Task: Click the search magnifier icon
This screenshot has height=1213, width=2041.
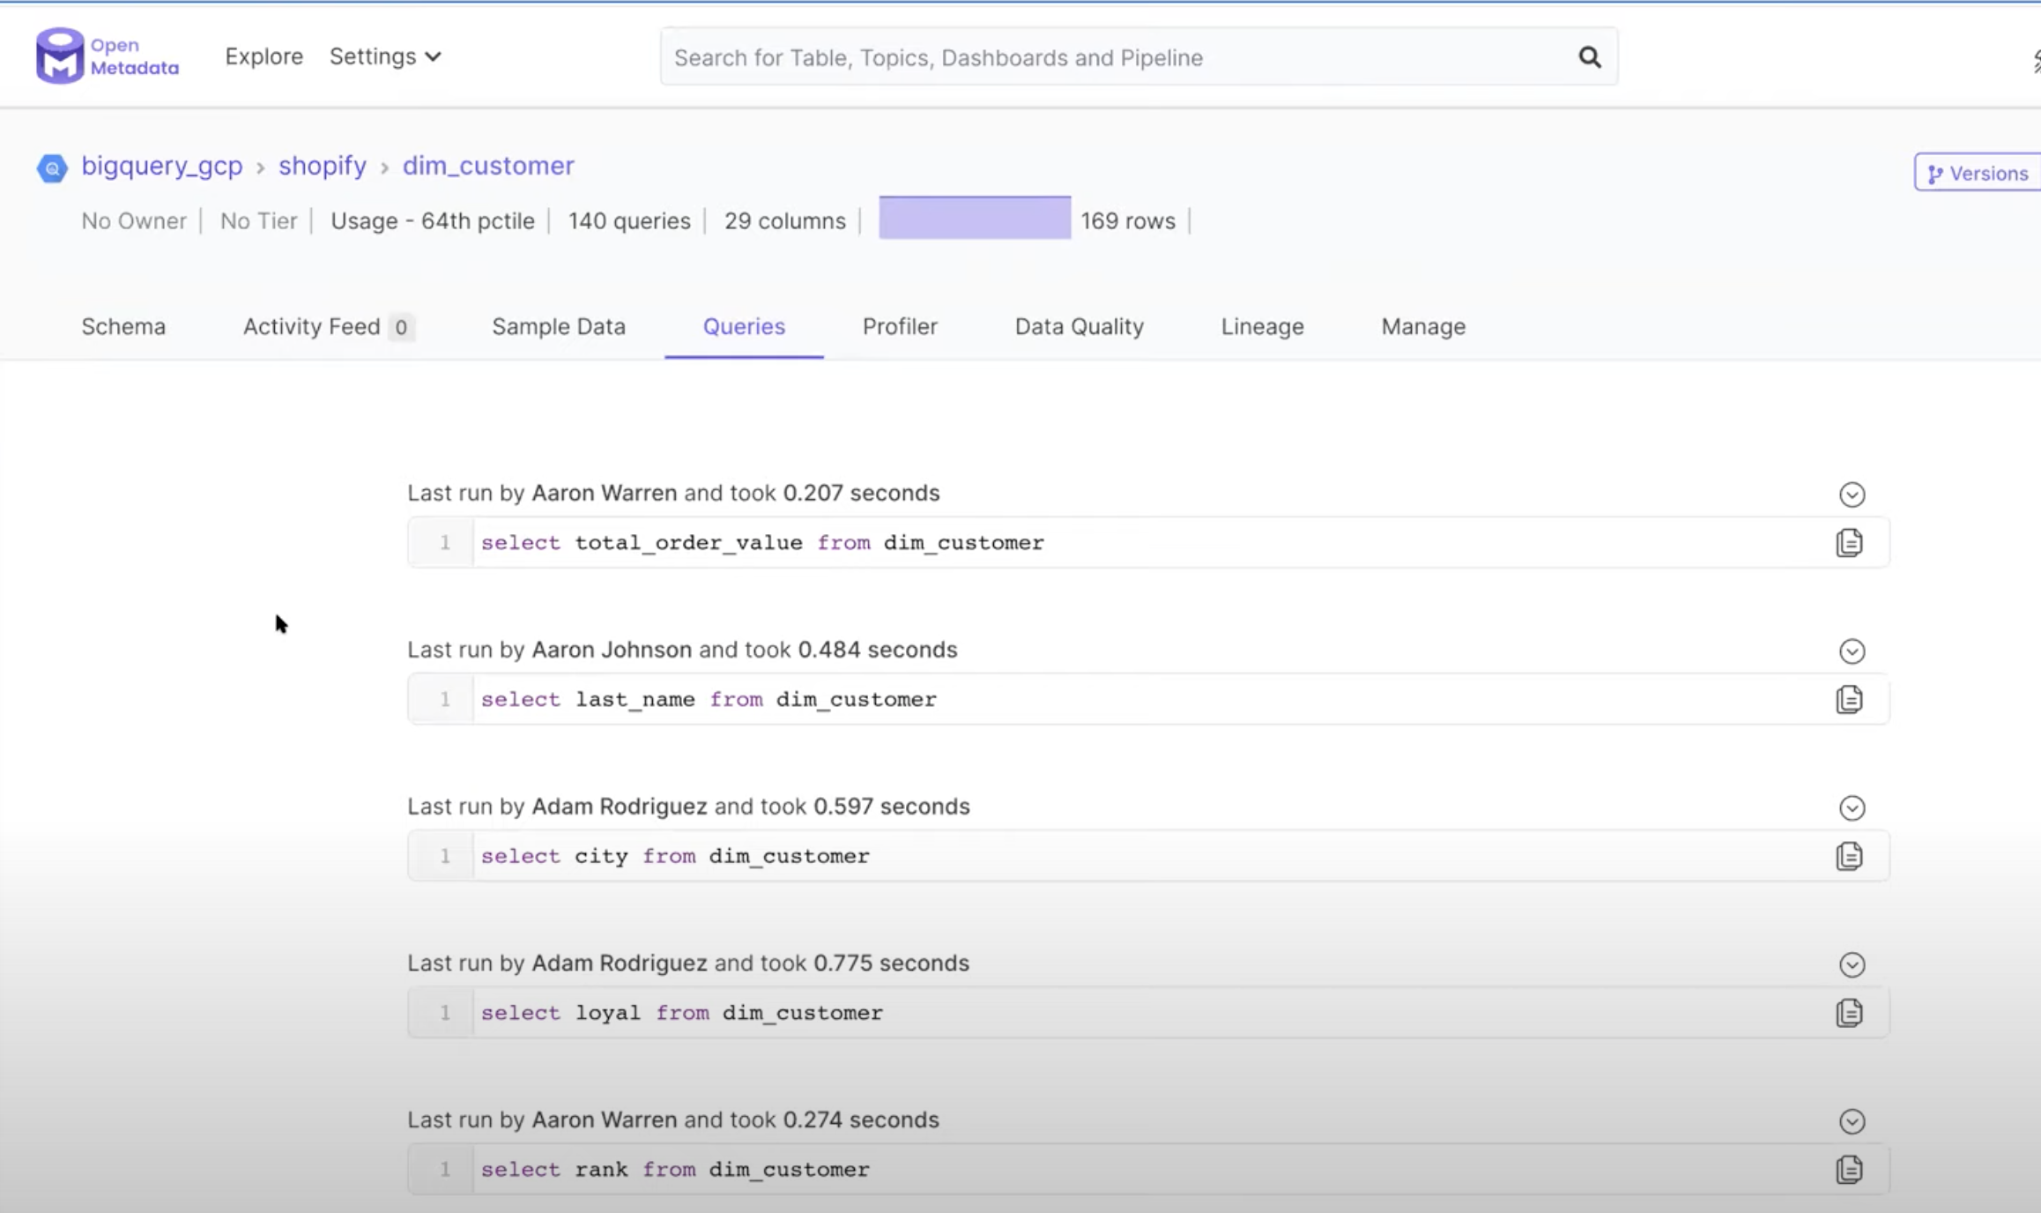Action: pos(1589,57)
